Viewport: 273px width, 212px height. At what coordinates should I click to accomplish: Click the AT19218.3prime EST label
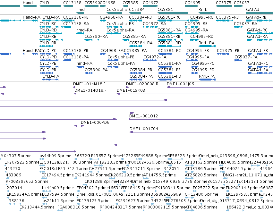(x=110, y=162)
